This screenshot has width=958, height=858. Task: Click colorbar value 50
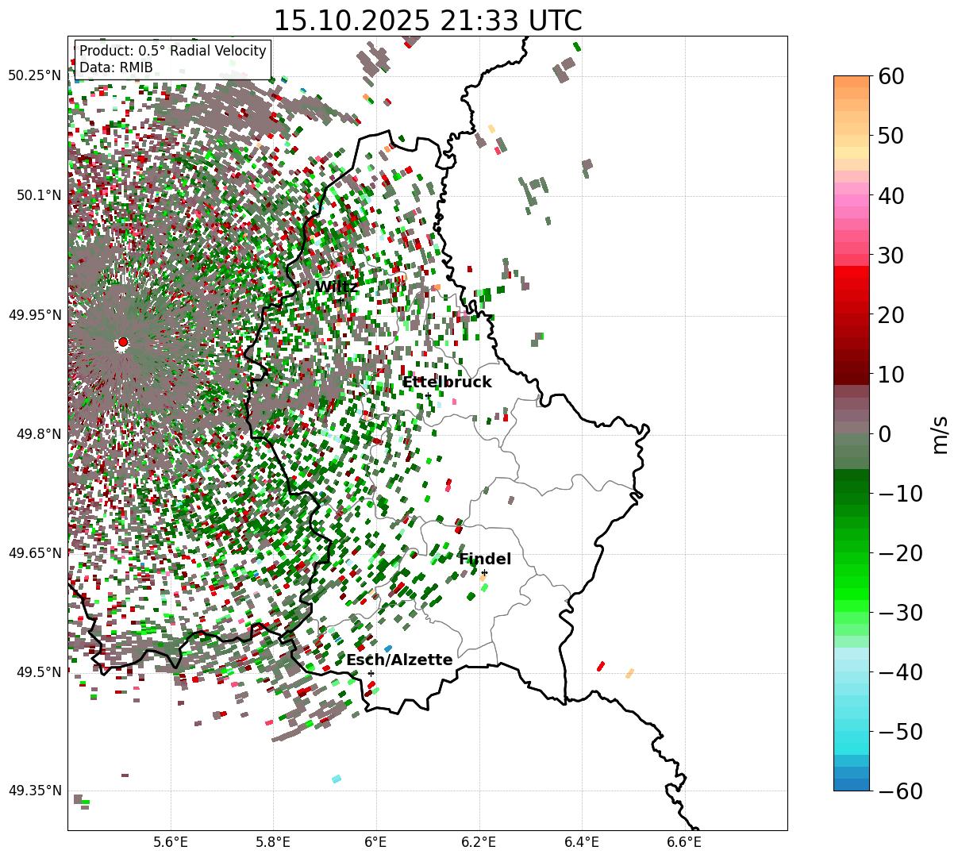click(892, 136)
